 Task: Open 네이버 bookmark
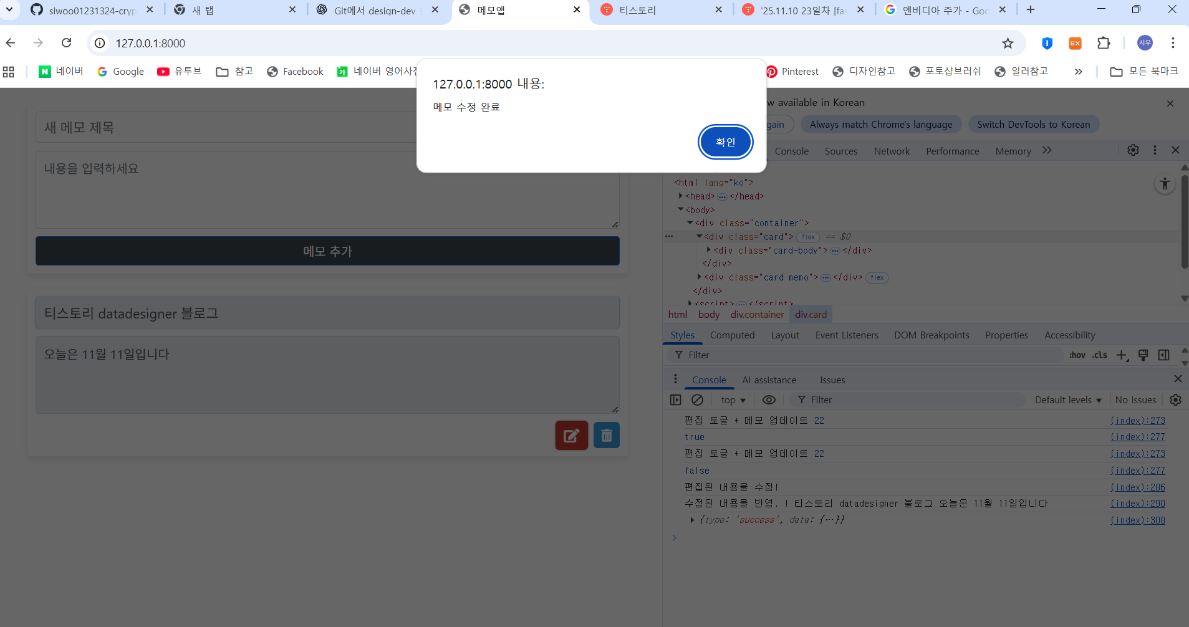point(61,72)
